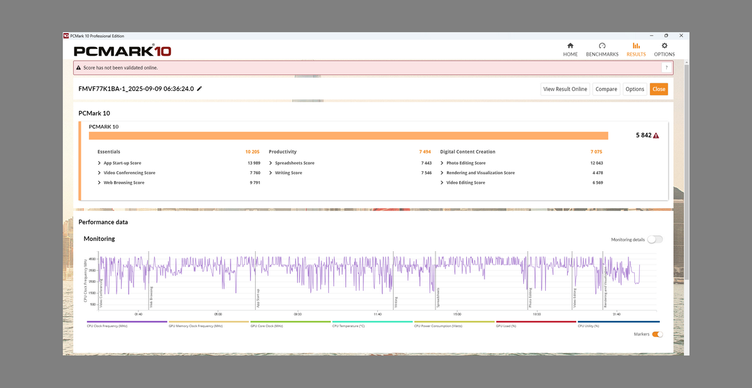This screenshot has height=388, width=752.
Task: Click the question mark help icon in the warning banner
Action: (666, 67)
